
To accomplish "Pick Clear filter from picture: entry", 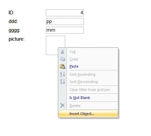I will pos(90,90).
